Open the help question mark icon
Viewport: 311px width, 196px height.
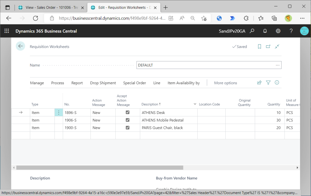pyautogui.click(x=291, y=31)
